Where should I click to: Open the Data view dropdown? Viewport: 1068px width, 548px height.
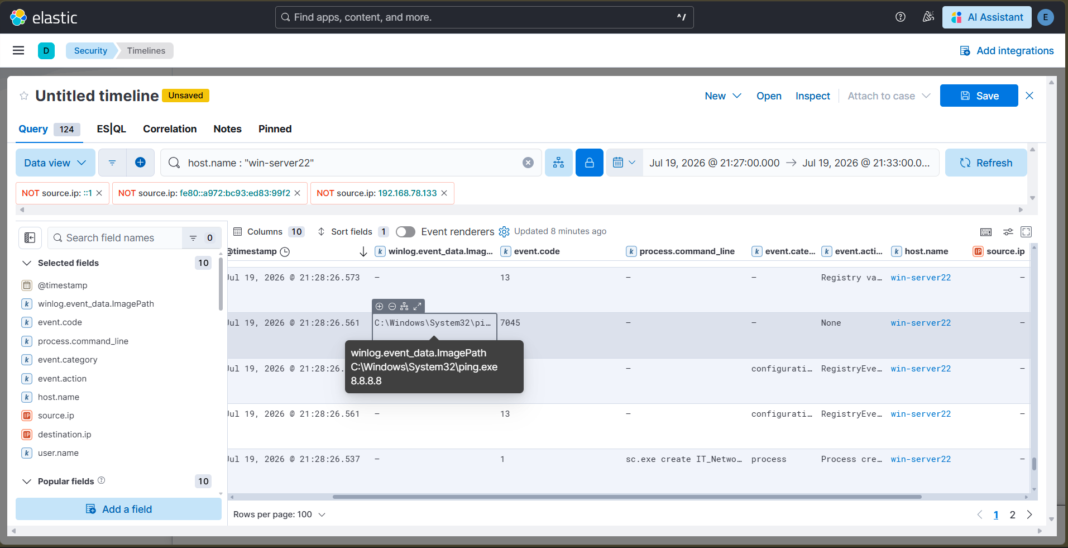point(55,163)
